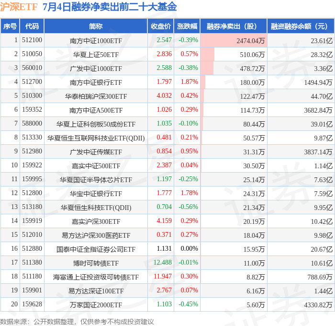Select 华泰柏瑞沪深300ETF name
Viewport: 335px width, 326px height.
96,96
